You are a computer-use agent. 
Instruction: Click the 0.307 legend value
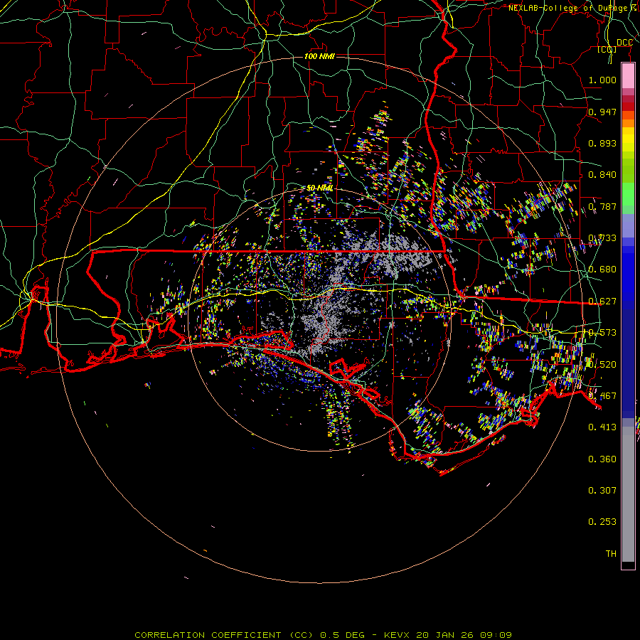[x=602, y=491]
